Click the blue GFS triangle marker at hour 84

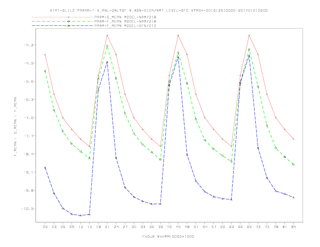tap(293, 197)
